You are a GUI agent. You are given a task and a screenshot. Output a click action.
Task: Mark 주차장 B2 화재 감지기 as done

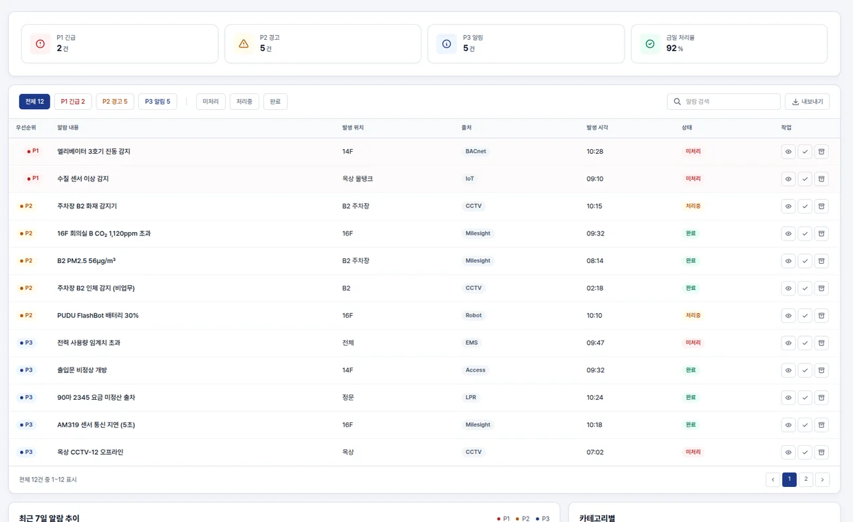tap(805, 206)
